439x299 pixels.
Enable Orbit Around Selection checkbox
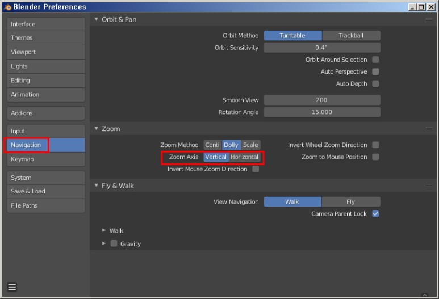click(x=375, y=60)
